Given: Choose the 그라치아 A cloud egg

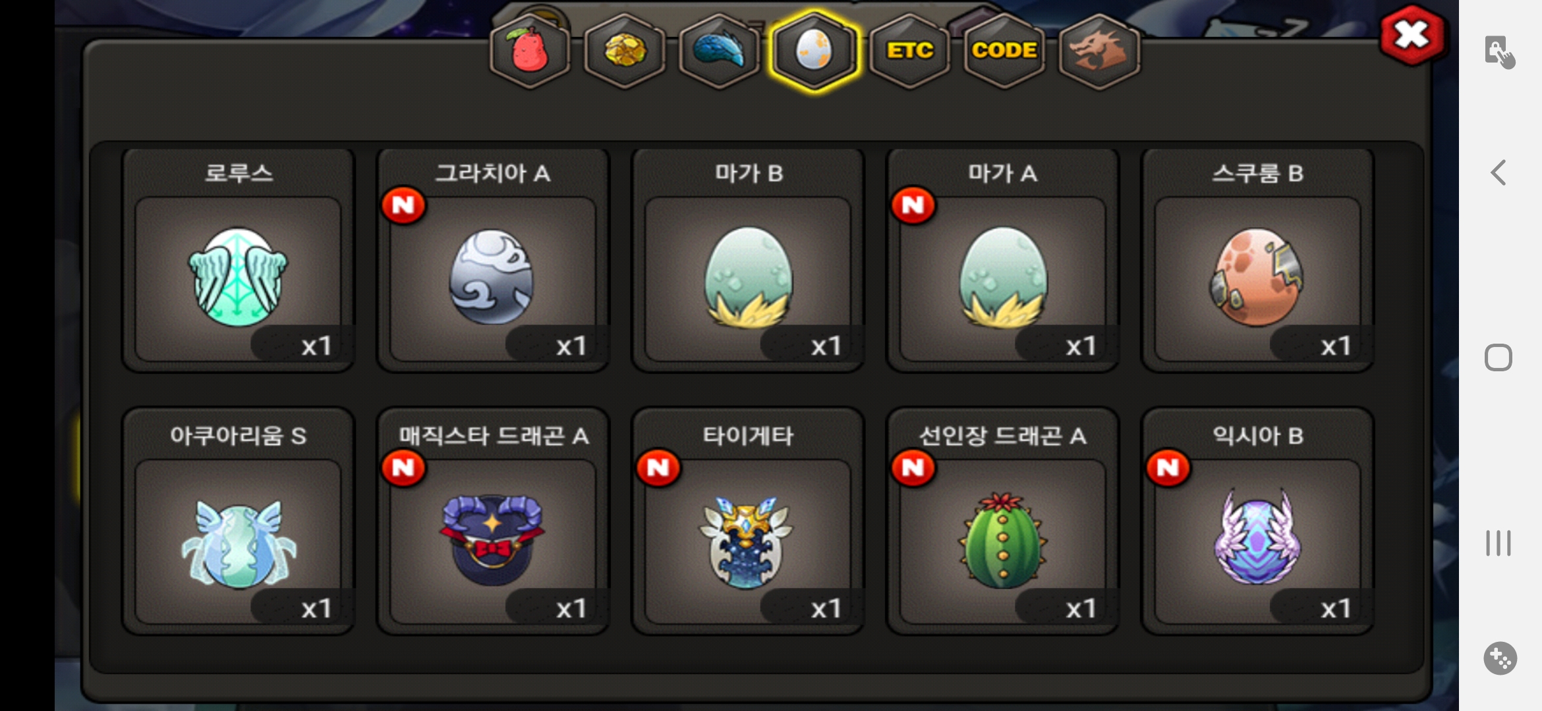Looking at the screenshot, I should [x=493, y=260].
